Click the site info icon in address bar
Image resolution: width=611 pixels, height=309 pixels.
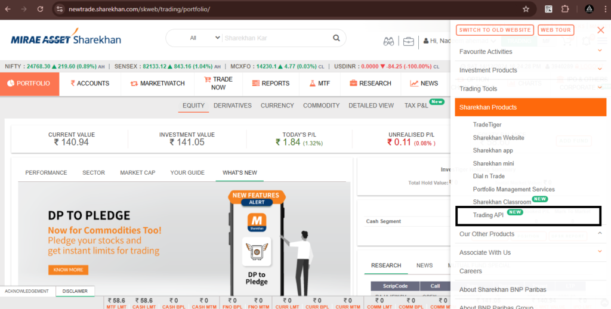point(60,9)
